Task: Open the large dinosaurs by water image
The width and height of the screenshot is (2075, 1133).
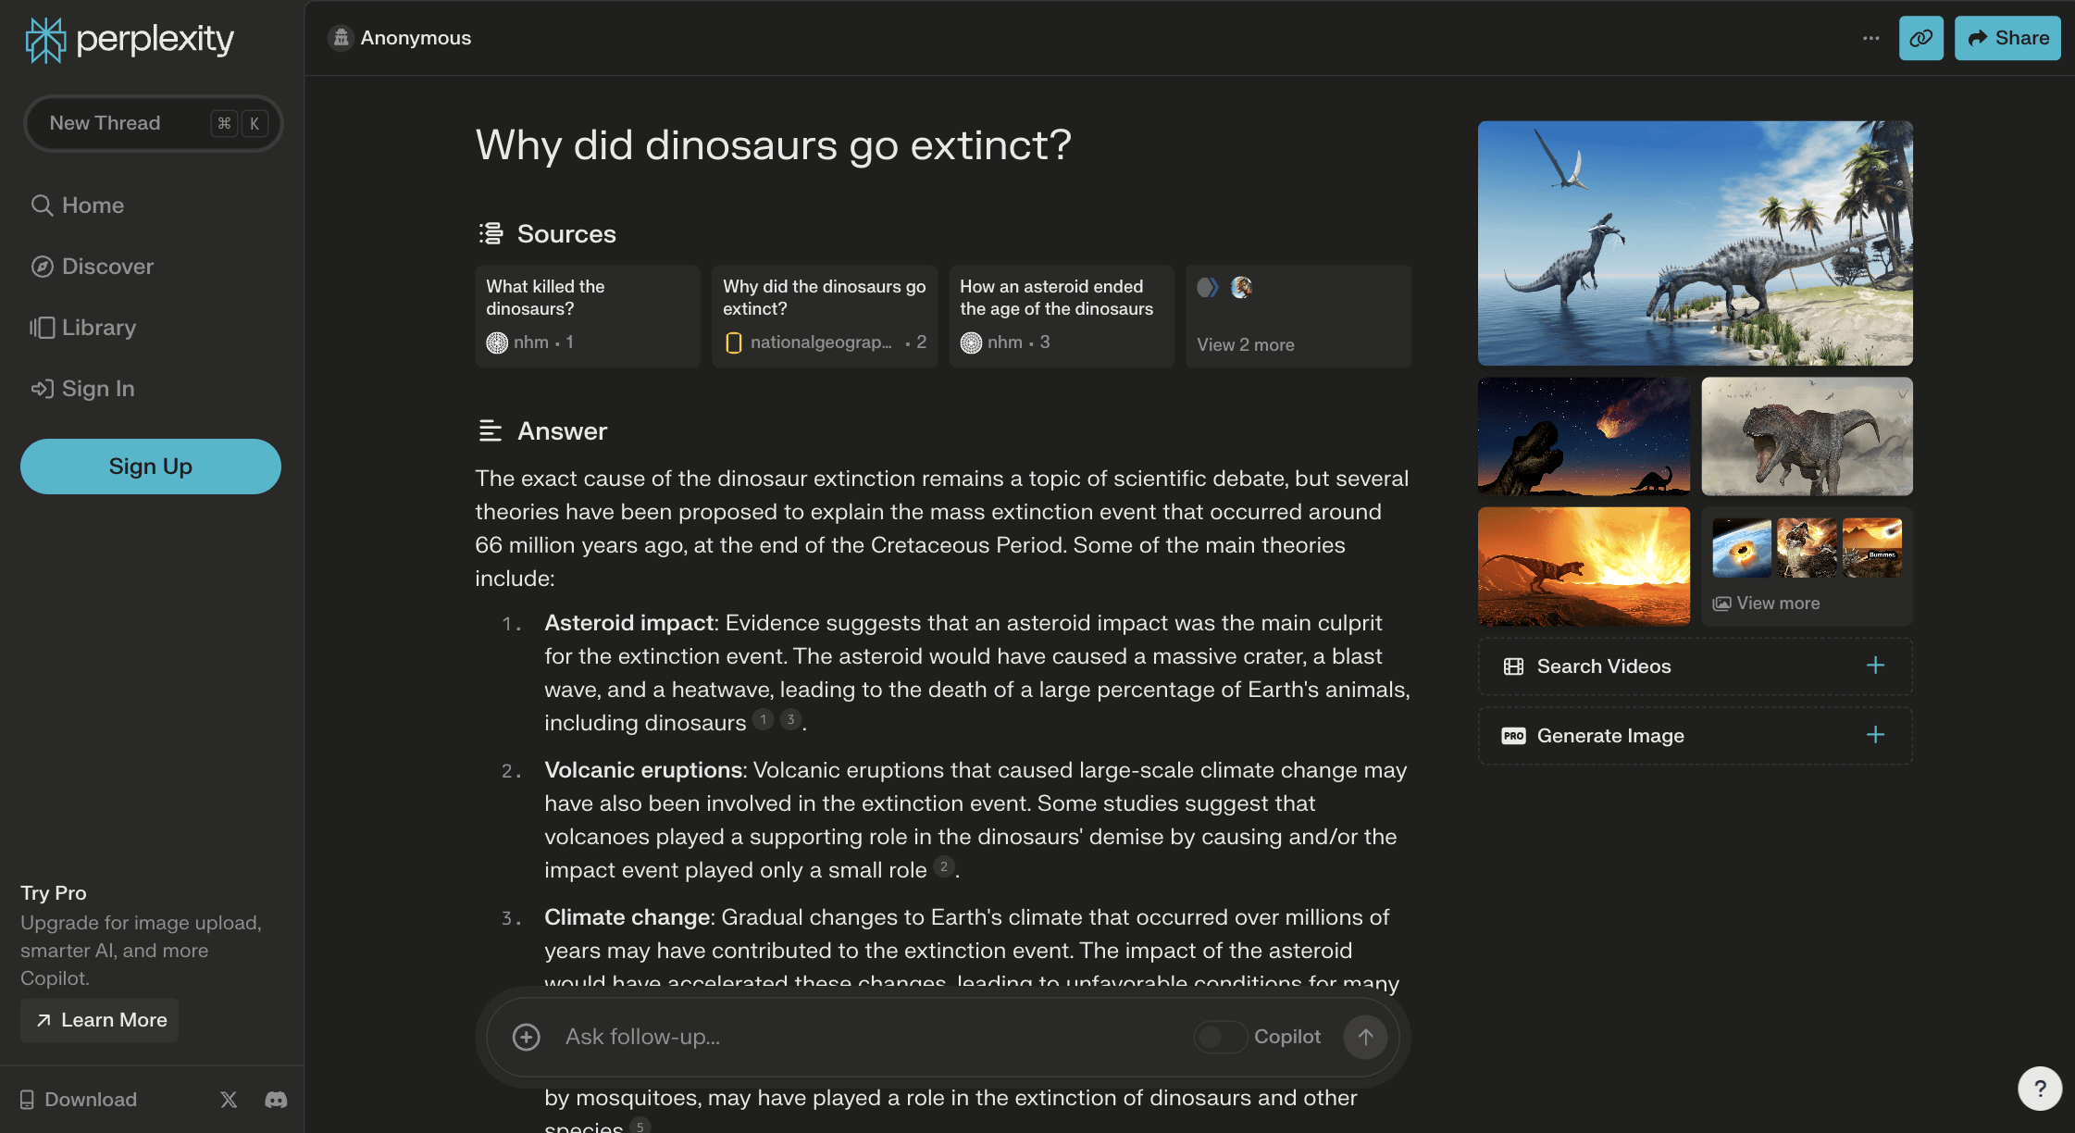Action: pyautogui.click(x=1695, y=243)
